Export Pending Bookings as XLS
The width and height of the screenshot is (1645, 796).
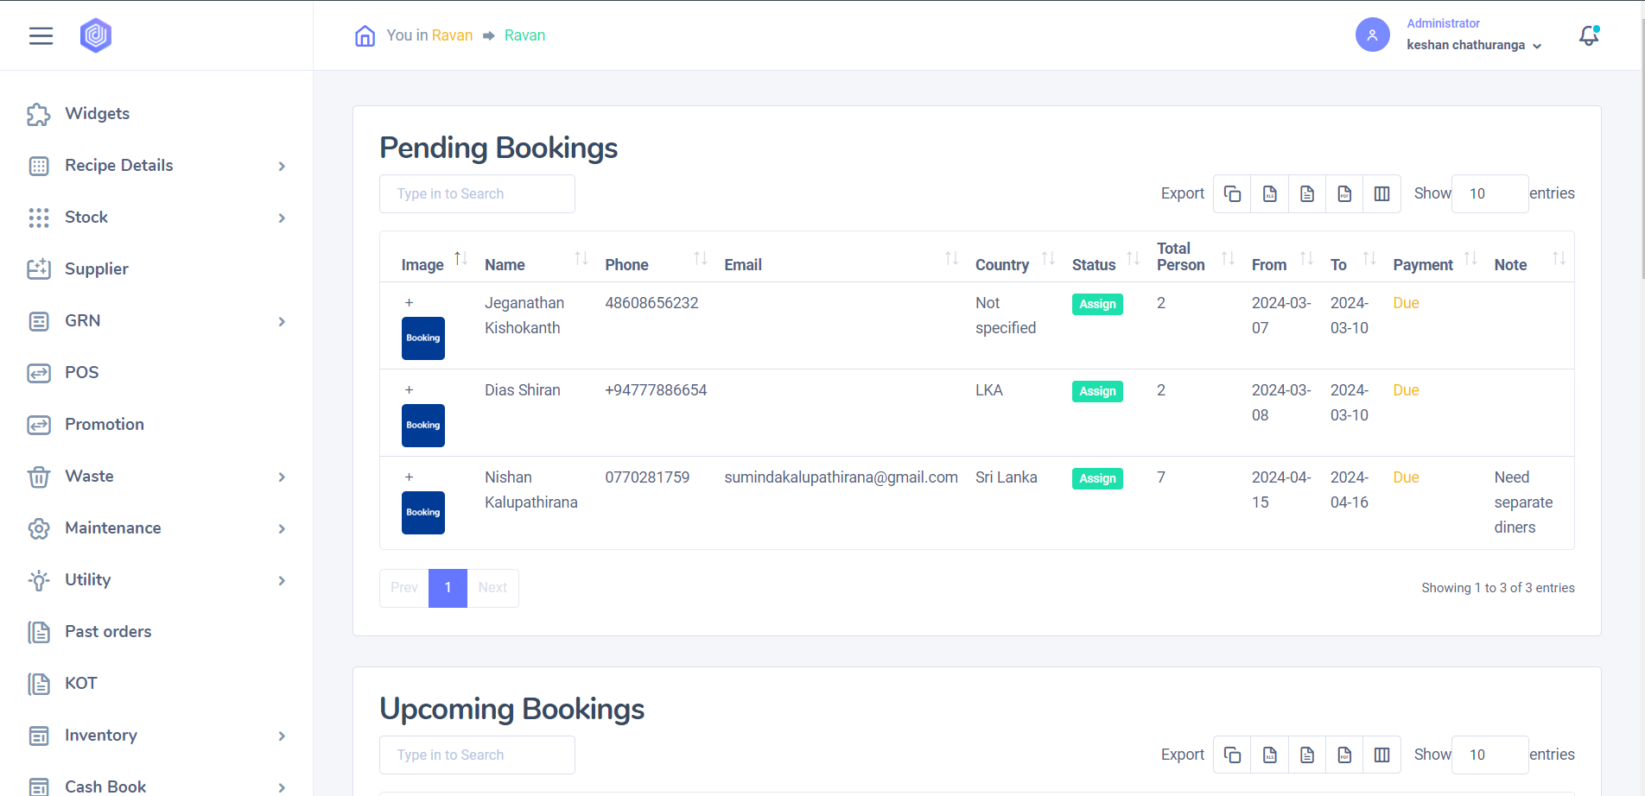[1269, 194]
